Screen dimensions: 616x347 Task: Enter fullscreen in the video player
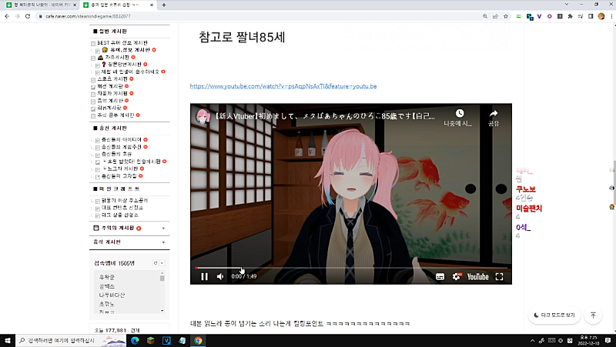(499, 277)
